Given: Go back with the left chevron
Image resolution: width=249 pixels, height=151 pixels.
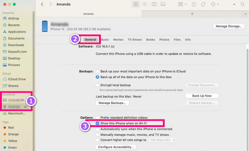Looking at the screenshot, I should (x=42, y=4).
